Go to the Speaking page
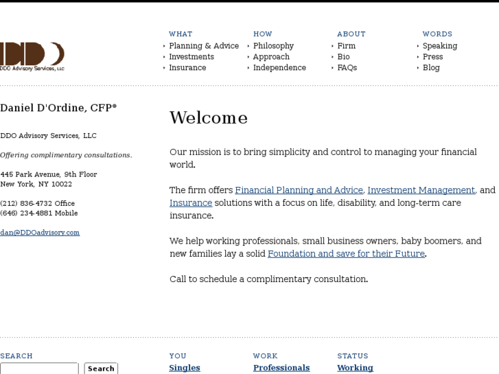This screenshot has height=374, width=499. pyautogui.click(x=439, y=46)
